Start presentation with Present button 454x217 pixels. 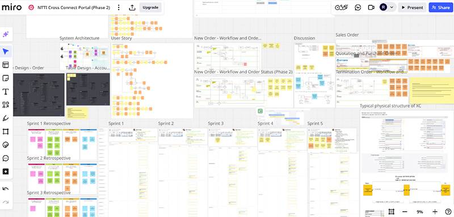[x=413, y=7]
